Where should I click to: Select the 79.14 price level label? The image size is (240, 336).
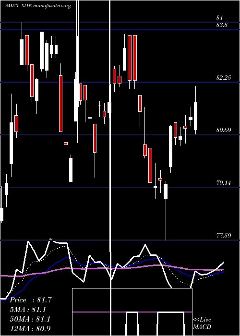click(x=224, y=183)
